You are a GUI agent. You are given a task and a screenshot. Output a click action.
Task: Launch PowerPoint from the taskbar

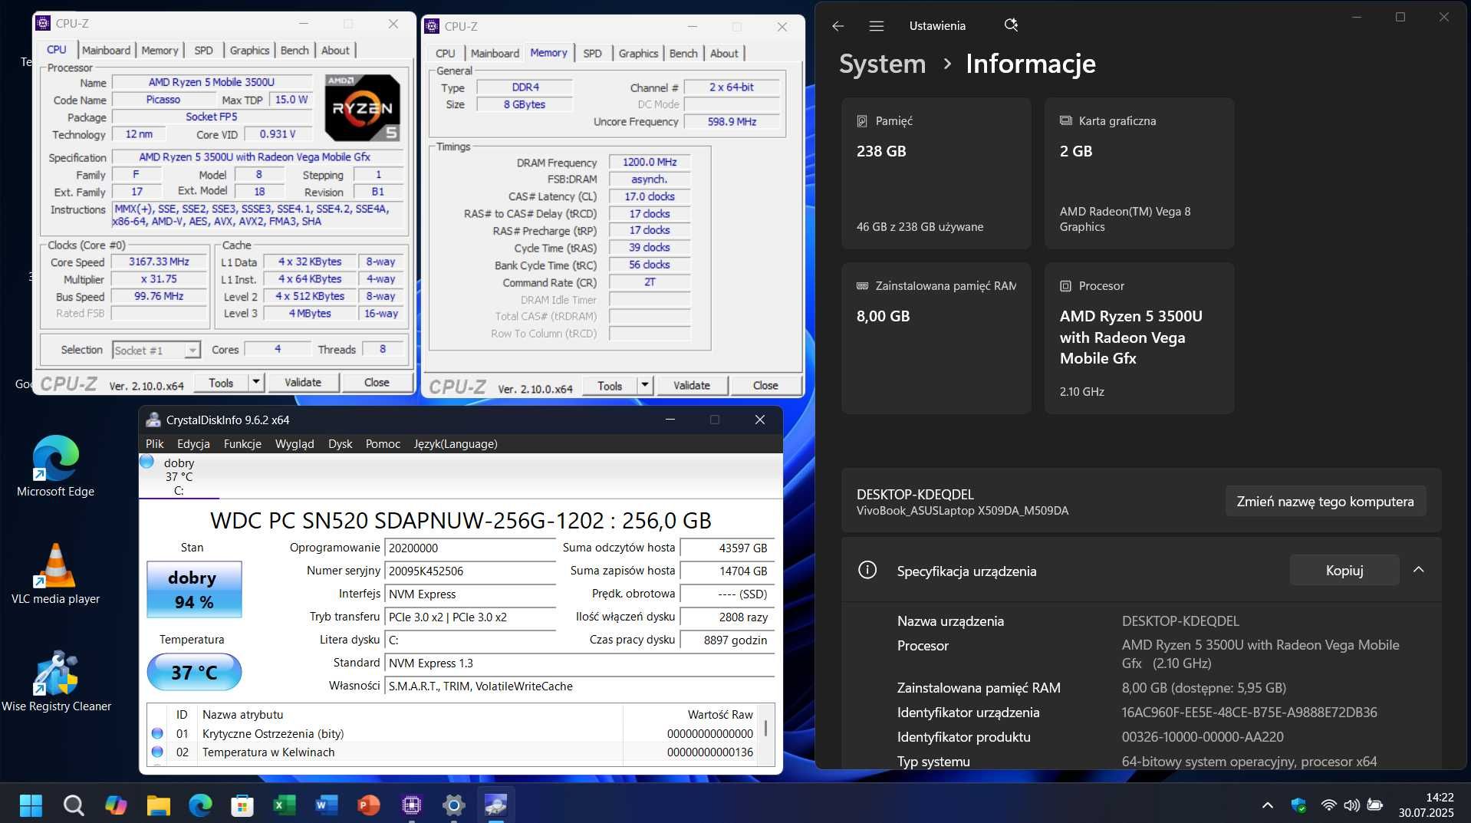click(x=369, y=805)
